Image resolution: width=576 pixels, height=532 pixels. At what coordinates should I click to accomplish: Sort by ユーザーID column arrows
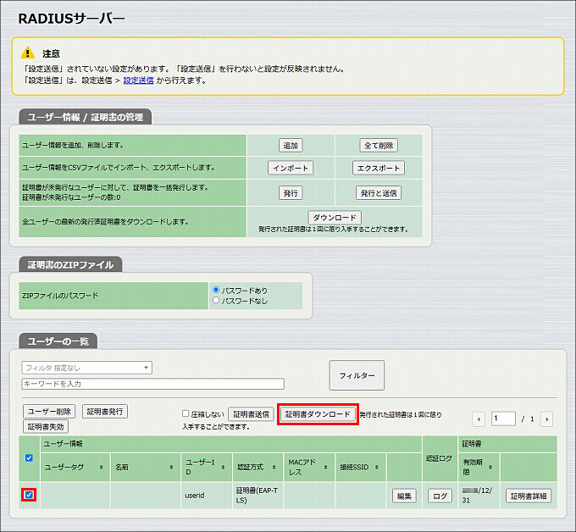223,468
